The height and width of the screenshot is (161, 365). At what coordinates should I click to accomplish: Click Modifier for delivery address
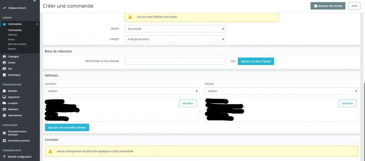(x=188, y=103)
